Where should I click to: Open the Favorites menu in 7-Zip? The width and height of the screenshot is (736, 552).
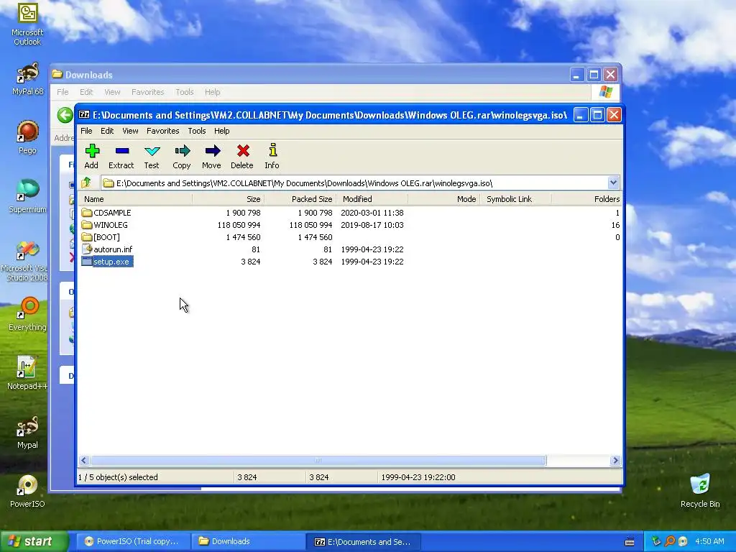tap(163, 131)
